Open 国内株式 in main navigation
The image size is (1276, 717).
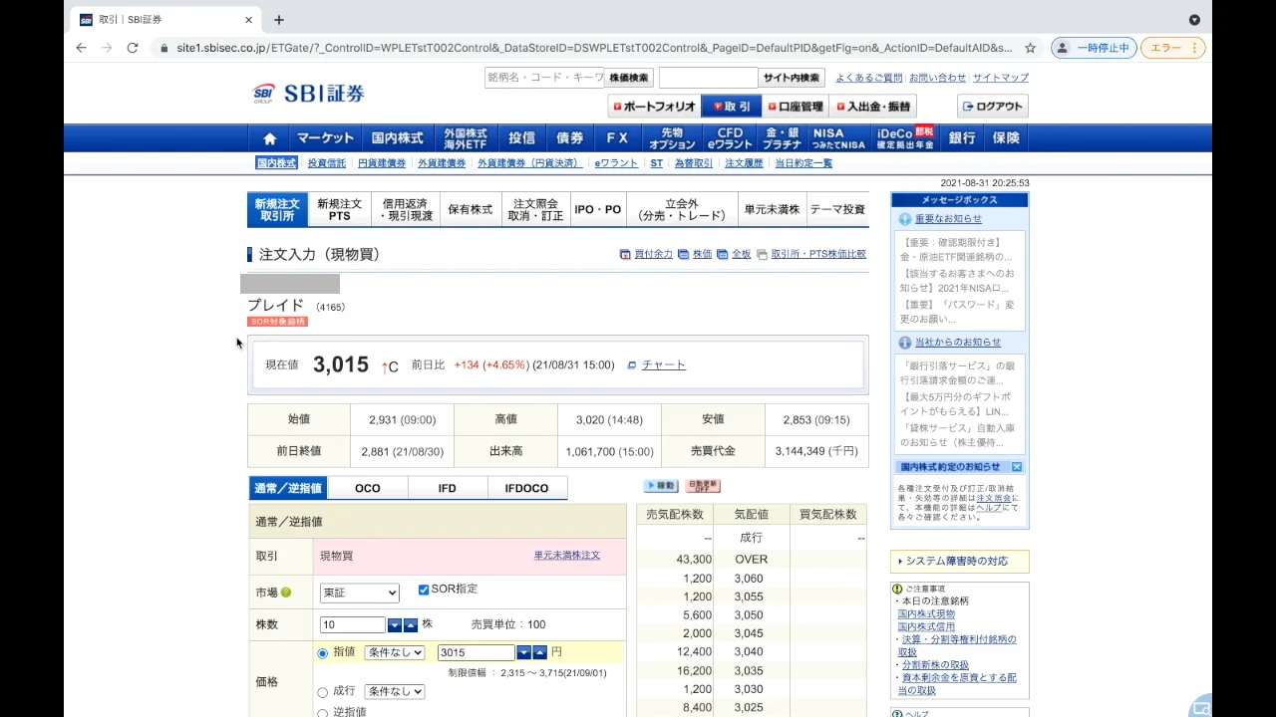click(398, 138)
